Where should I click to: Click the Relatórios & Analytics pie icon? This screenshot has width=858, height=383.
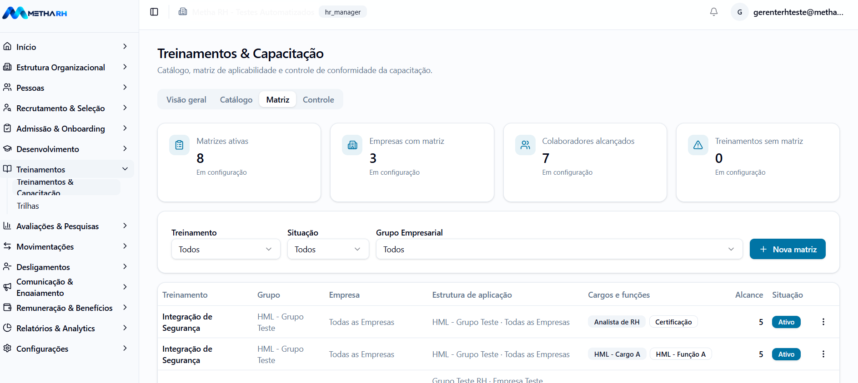click(x=7, y=328)
